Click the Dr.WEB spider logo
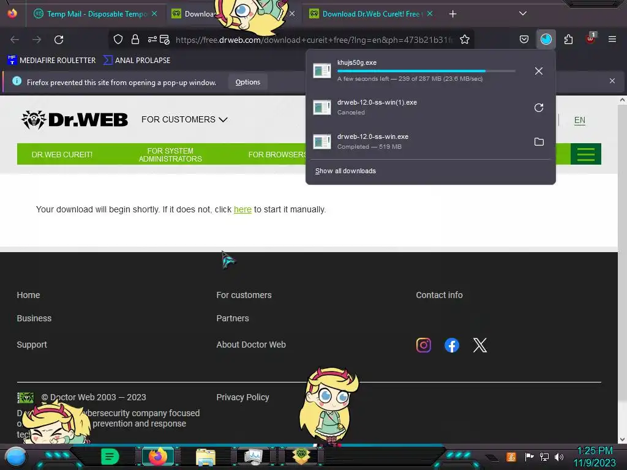 (x=75, y=120)
